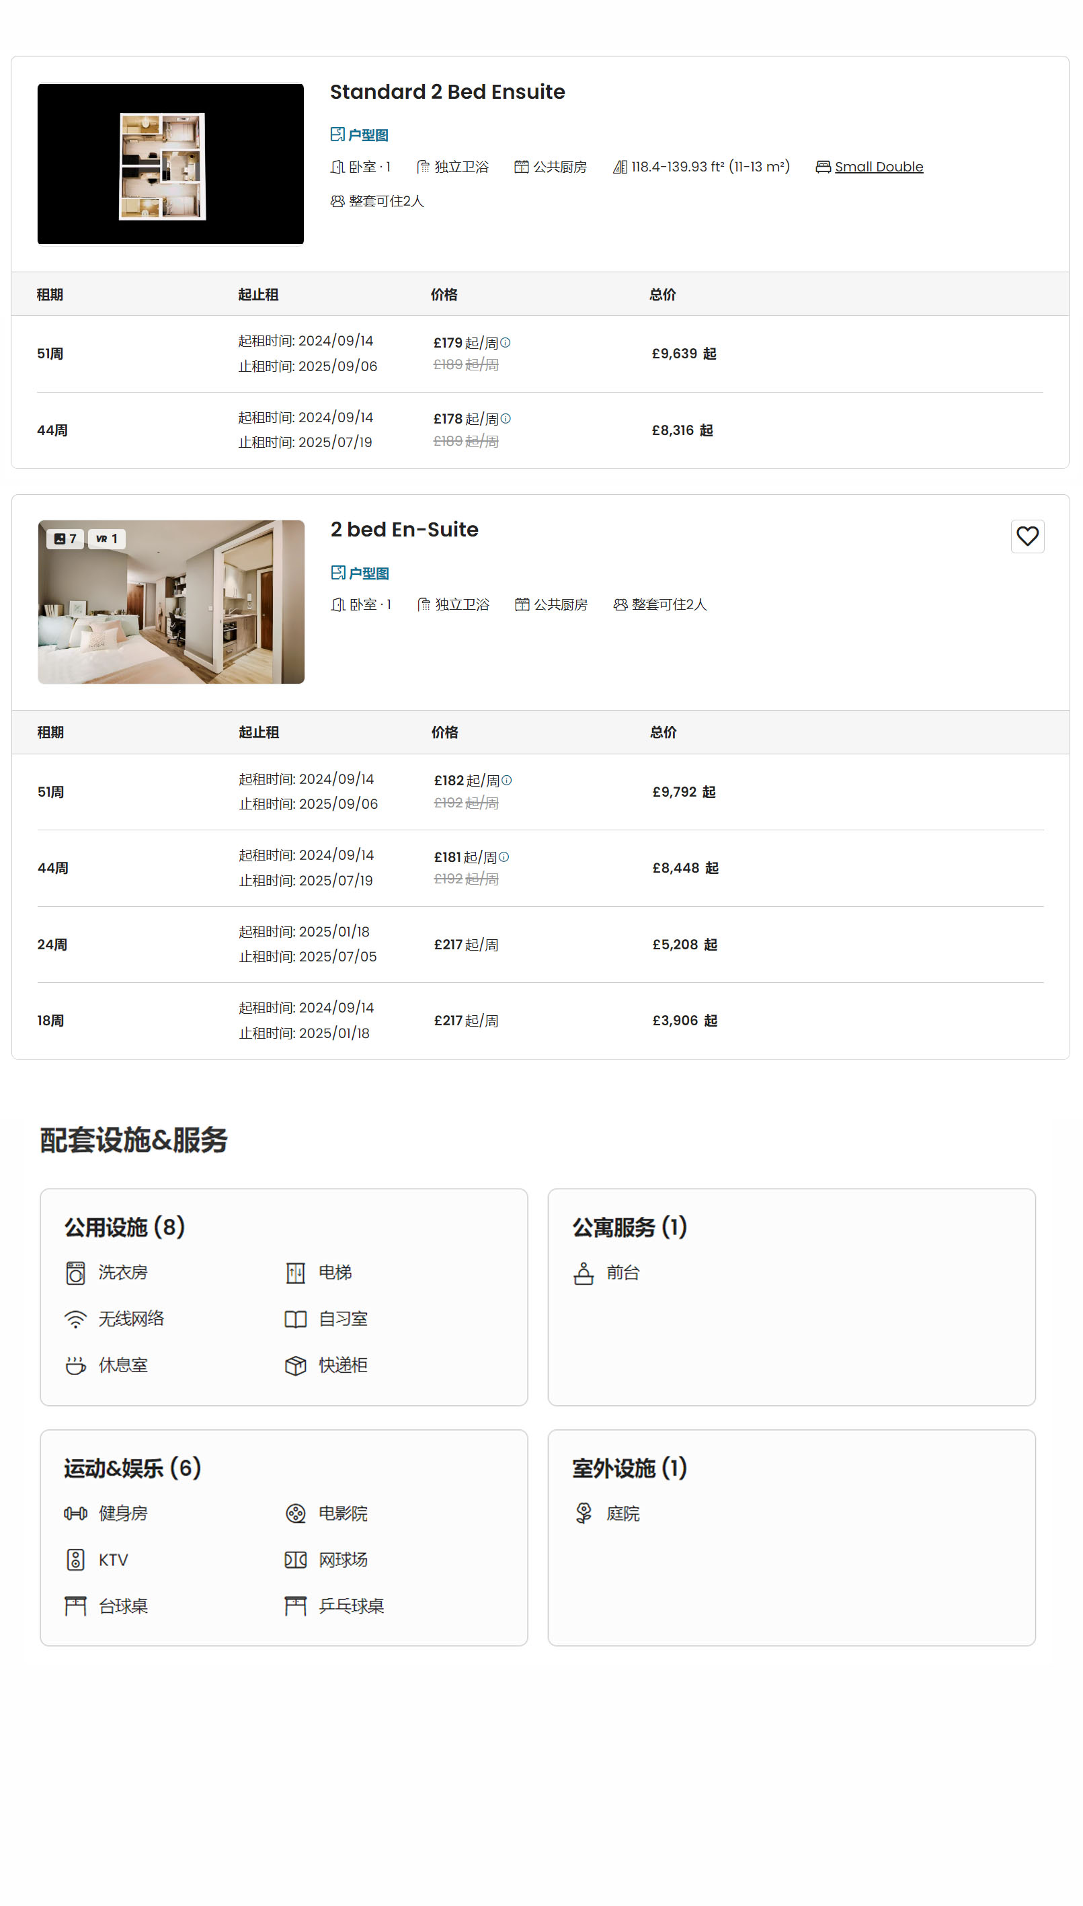Select the 24周 lease row at £5,208
This screenshot has width=1083, height=1906.
[540, 945]
